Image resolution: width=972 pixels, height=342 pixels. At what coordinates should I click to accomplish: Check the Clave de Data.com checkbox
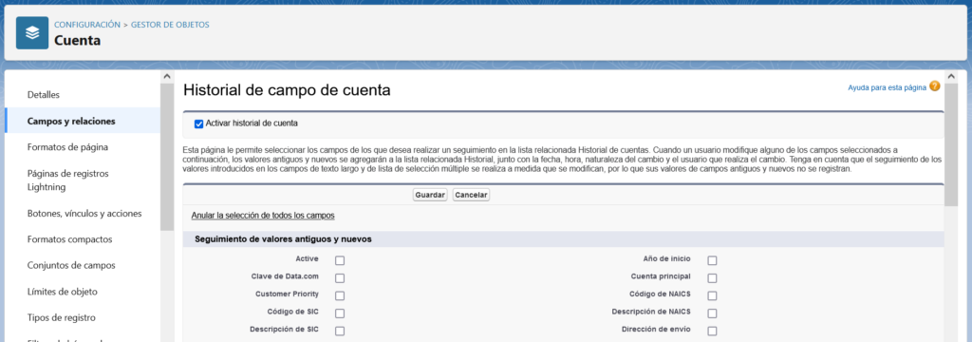point(340,278)
